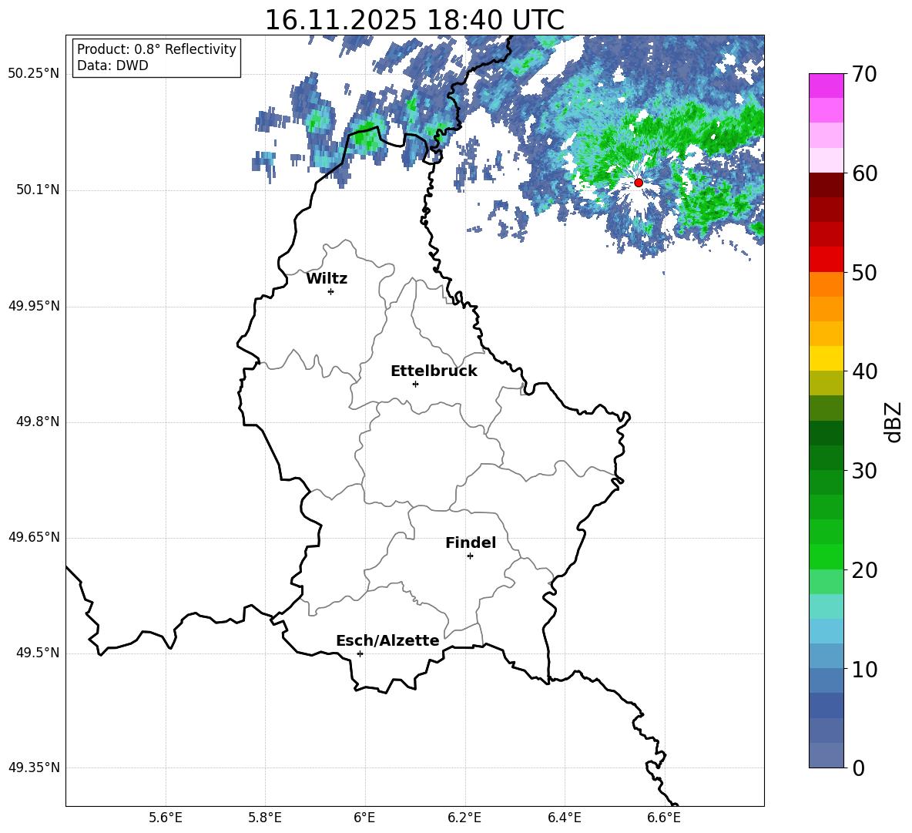Click the 5.8°E longitude label

tap(265, 818)
